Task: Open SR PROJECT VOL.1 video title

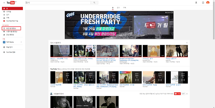Action: (106, 59)
